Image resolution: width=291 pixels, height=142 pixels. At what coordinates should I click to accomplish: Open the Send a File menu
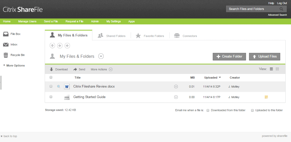pos(51,22)
